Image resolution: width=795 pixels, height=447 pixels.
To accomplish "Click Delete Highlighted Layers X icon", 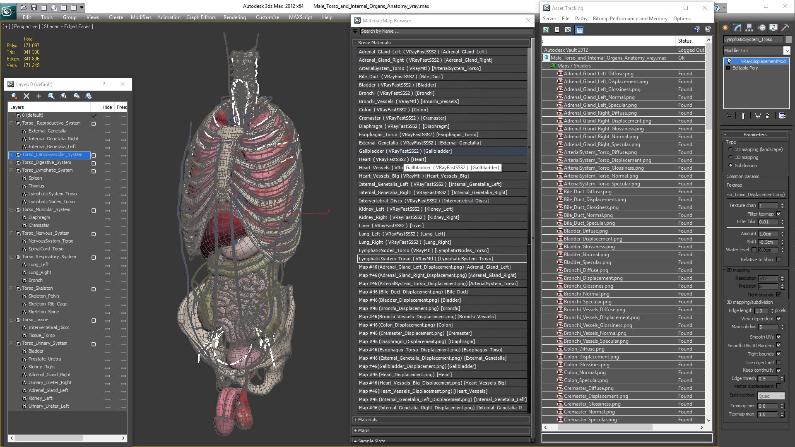I will click(26, 96).
